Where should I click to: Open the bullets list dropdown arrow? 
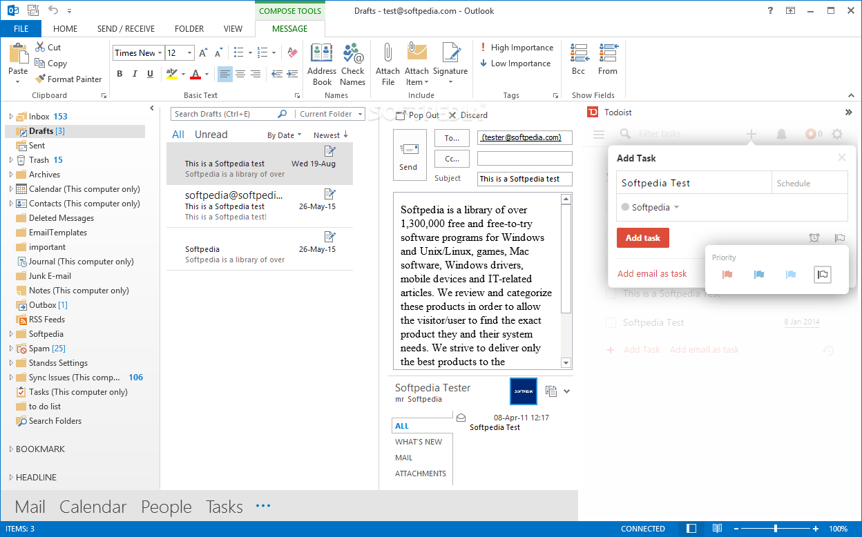[x=251, y=53]
